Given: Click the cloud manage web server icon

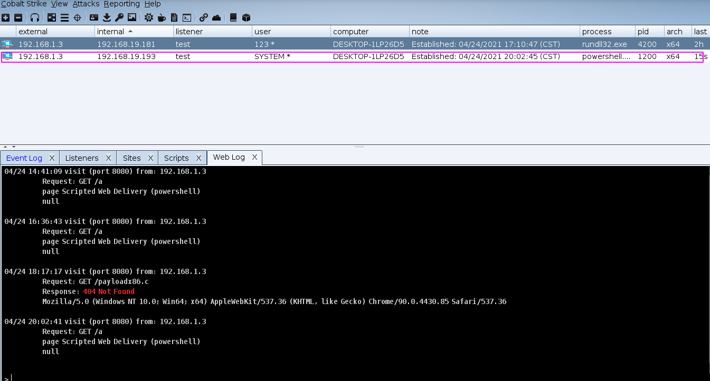Looking at the screenshot, I should coord(216,17).
